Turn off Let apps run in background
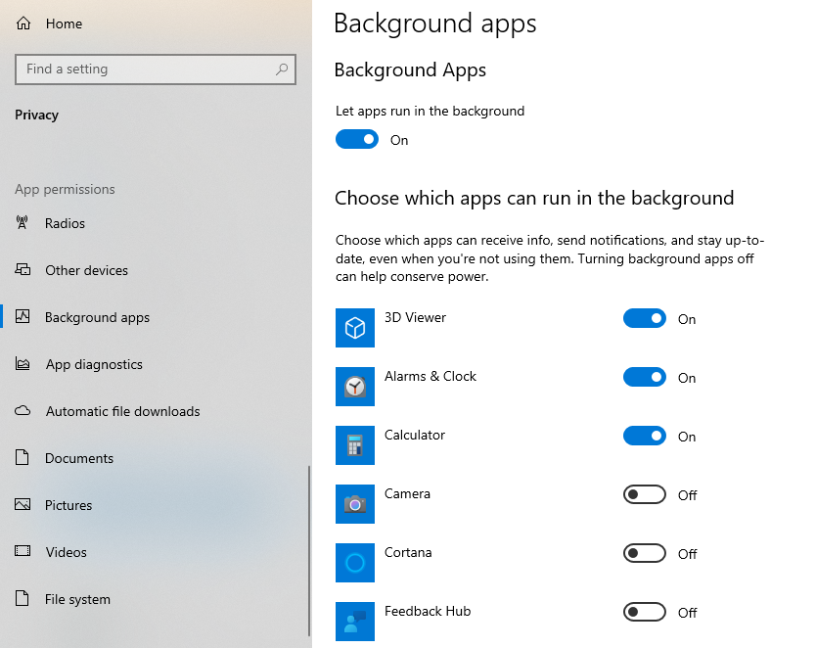The height and width of the screenshot is (648, 816). 357,140
